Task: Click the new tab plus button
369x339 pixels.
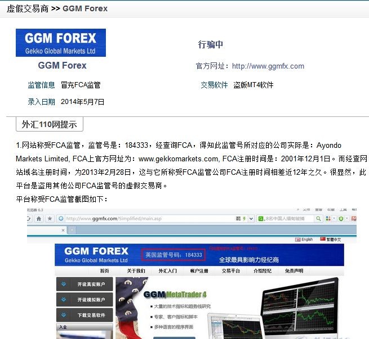Action: [x=72, y=230]
